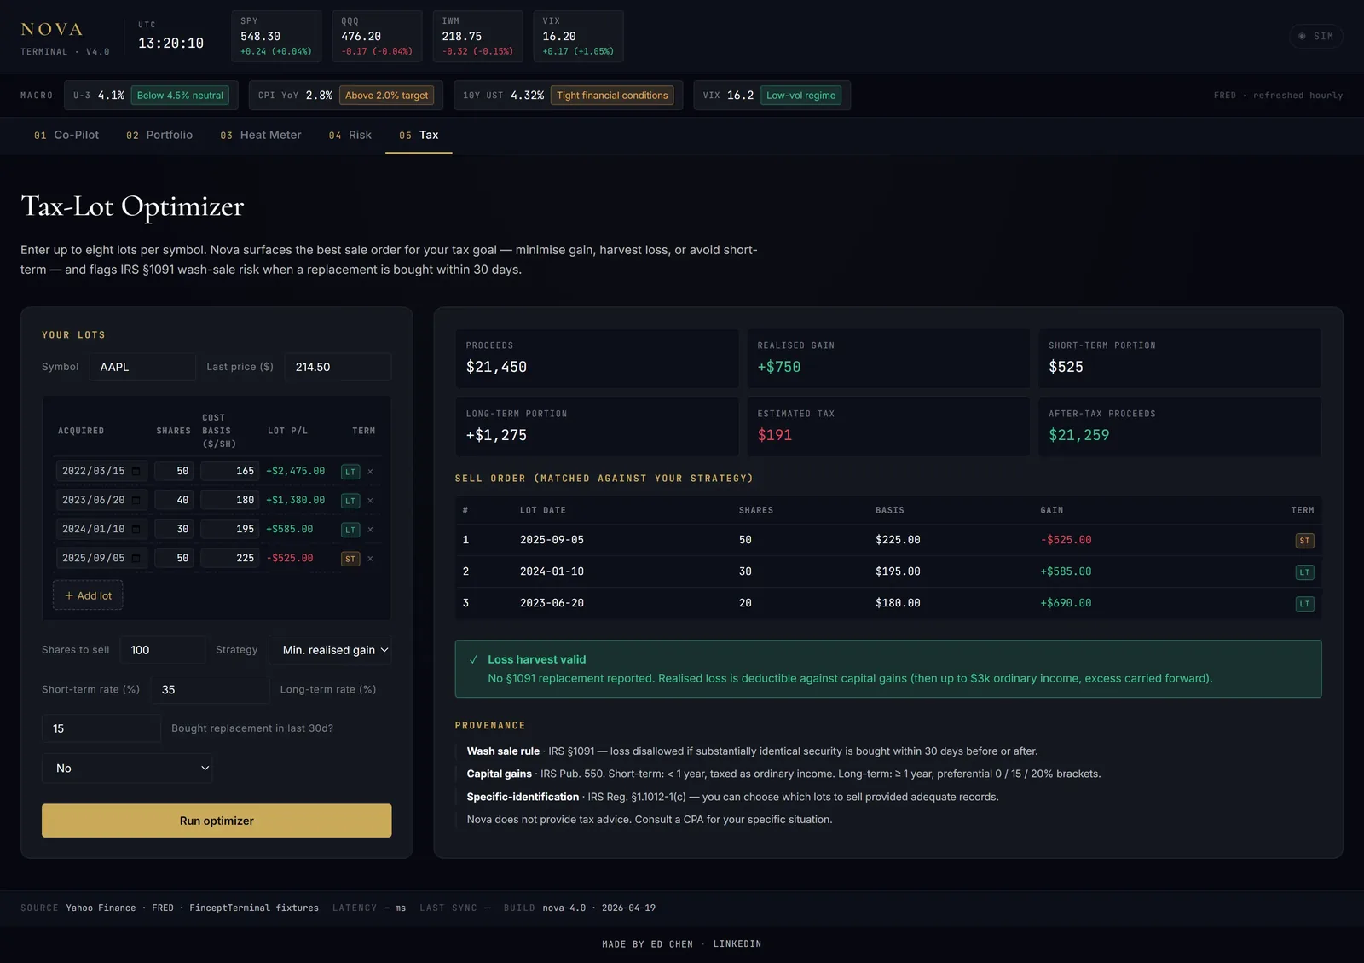Open the Strategy dropdown showing Min. realised gain
The image size is (1364, 963).
(330, 650)
